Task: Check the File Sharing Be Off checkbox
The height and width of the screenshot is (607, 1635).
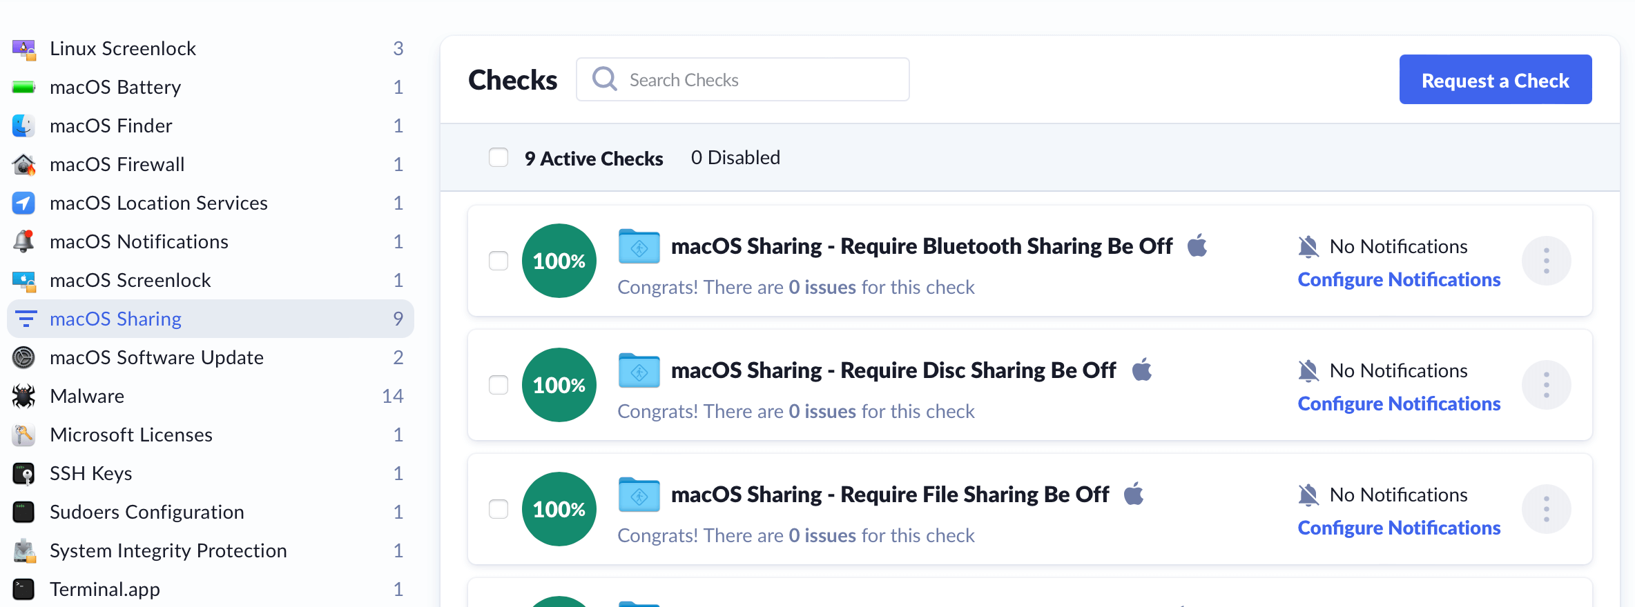Action: click(x=499, y=509)
